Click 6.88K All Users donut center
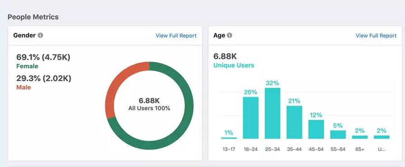Screen dimensions: 405x167 (x=149, y=104)
